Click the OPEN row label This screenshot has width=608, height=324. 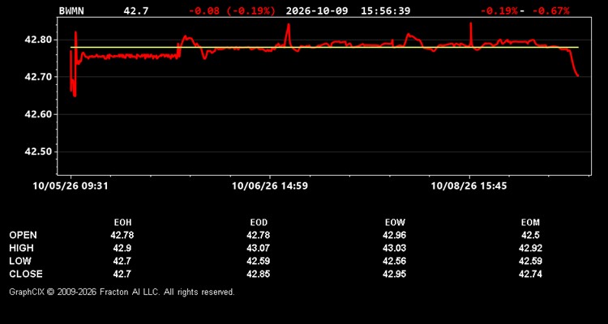click(24, 235)
